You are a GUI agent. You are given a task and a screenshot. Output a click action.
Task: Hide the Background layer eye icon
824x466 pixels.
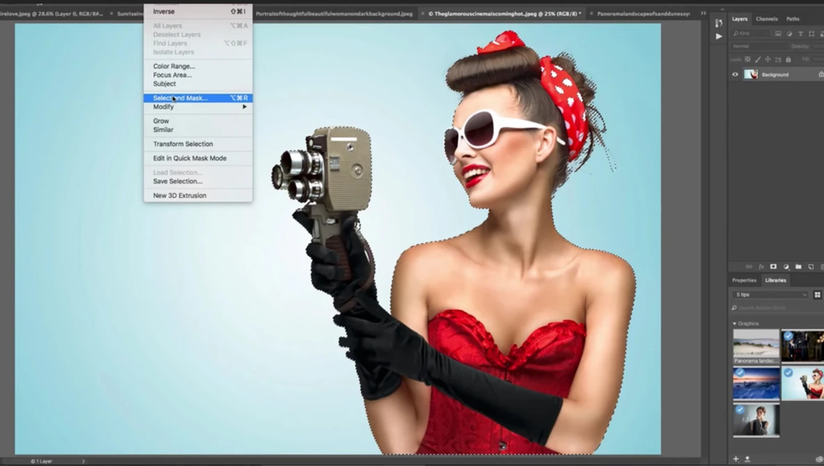[735, 74]
